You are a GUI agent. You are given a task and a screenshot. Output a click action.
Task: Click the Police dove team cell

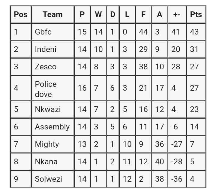click(46, 89)
